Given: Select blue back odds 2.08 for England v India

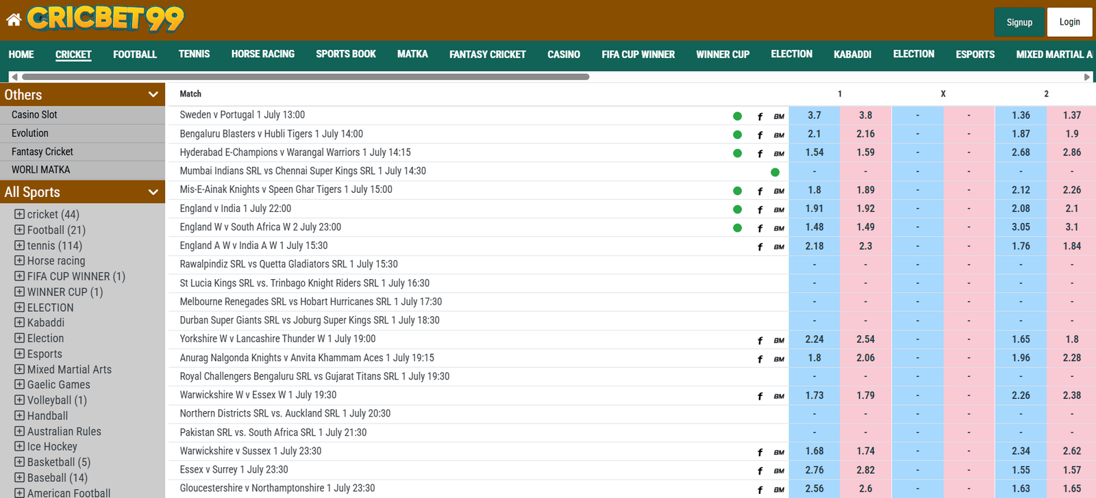Looking at the screenshot, I should (x=1021, y=209).
